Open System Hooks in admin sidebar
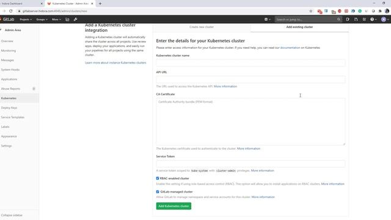This screenshot has height=220, width=391. (x=10, y=70)
